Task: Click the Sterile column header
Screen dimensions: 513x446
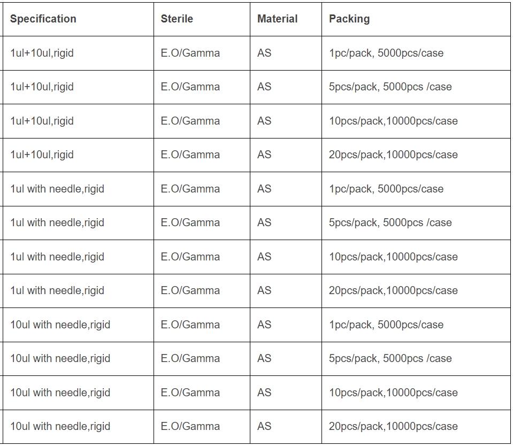Action: click(177, 19)
